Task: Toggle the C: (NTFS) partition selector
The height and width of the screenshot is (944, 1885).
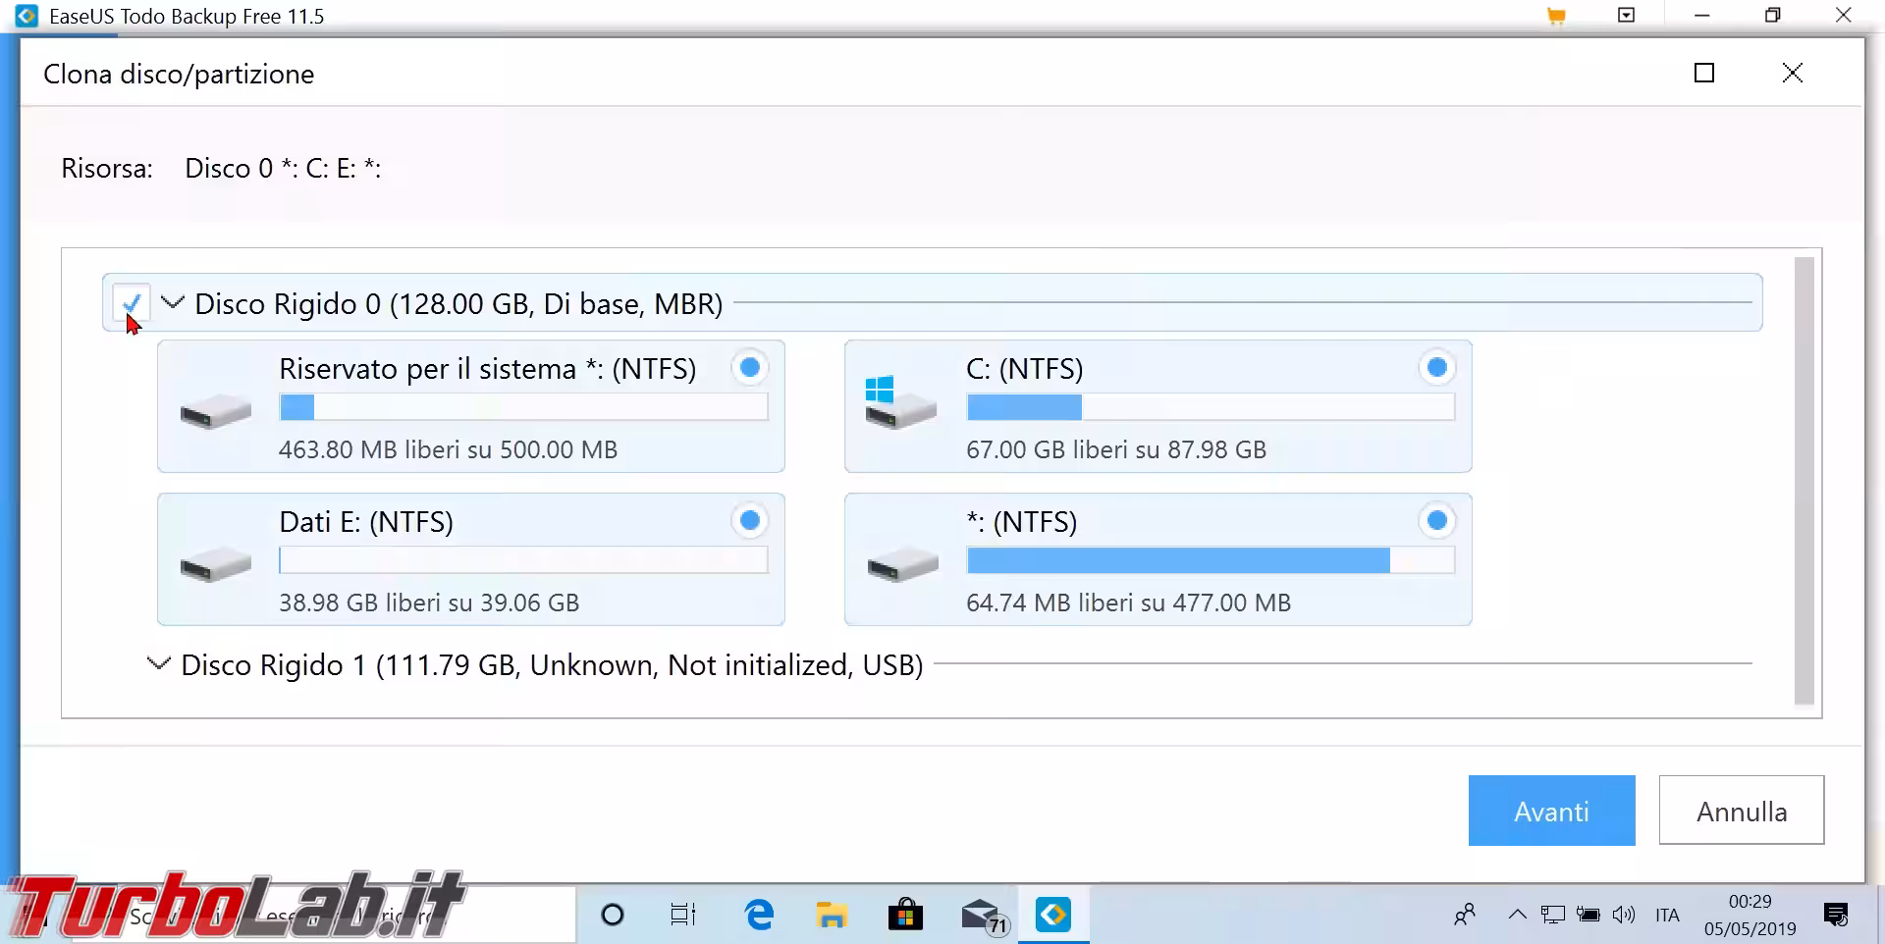Action: click(x=1436, y=368)
